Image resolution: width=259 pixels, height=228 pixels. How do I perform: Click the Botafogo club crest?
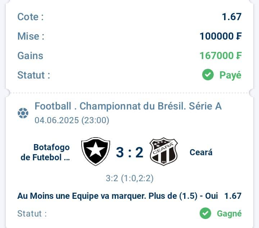96,151
